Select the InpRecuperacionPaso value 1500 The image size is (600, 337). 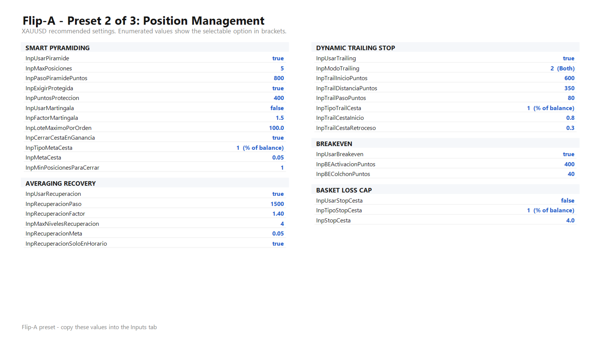click(277, 204)
